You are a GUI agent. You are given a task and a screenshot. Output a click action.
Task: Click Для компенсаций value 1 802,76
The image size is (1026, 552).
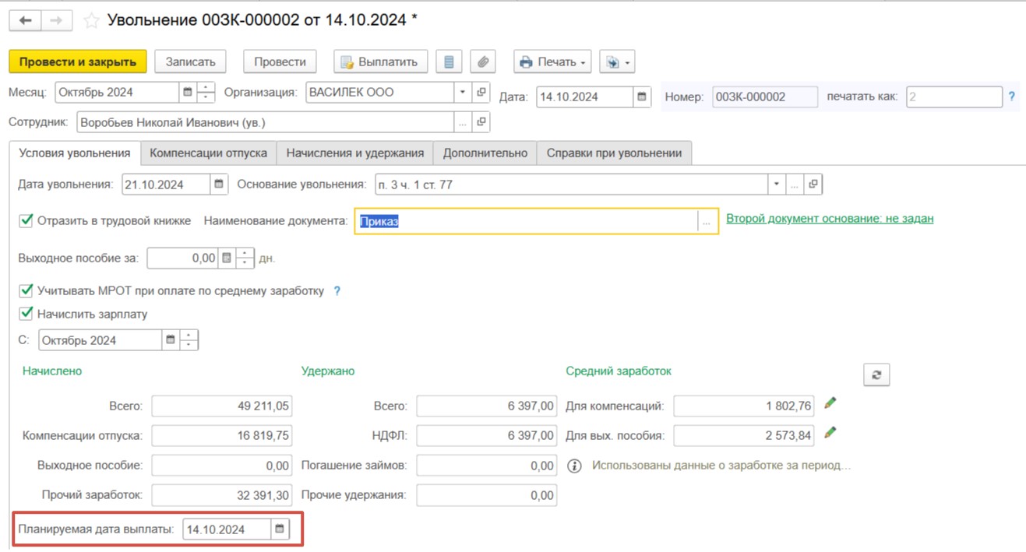pyautogui.click(x=744, y=406)
